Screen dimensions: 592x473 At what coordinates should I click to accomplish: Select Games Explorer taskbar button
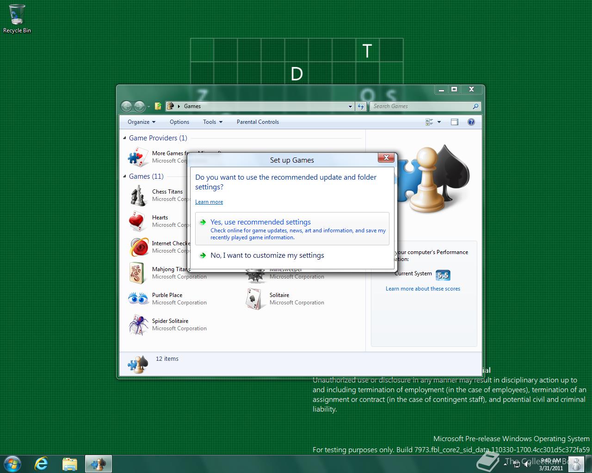click(x=99, y=464)
